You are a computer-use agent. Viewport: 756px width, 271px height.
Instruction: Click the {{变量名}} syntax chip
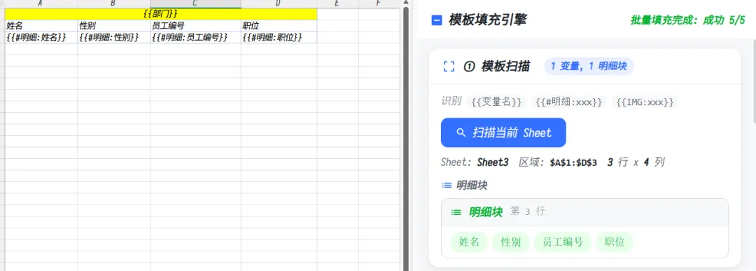pyautogui.click(x=496, y=102)
